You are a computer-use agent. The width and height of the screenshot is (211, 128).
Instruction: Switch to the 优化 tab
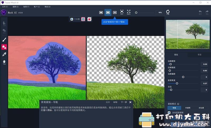(176, 55)
